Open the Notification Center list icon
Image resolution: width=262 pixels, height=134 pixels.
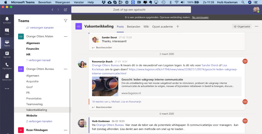[255, 2]
